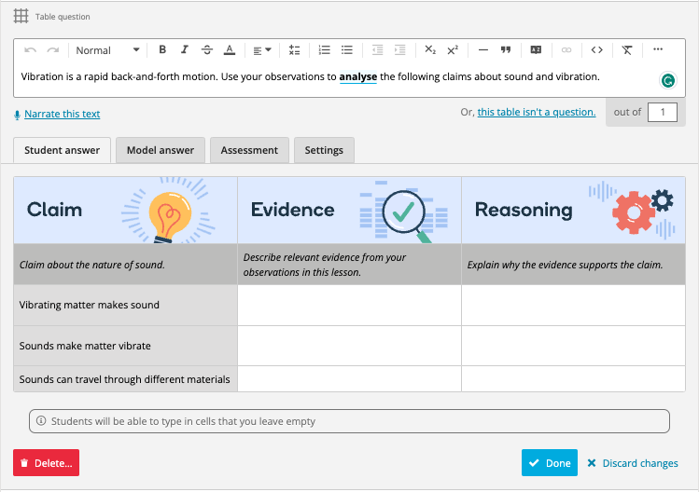Open the text color picker
The height and width of the screenshot is (492, 699).
point(230,50)
